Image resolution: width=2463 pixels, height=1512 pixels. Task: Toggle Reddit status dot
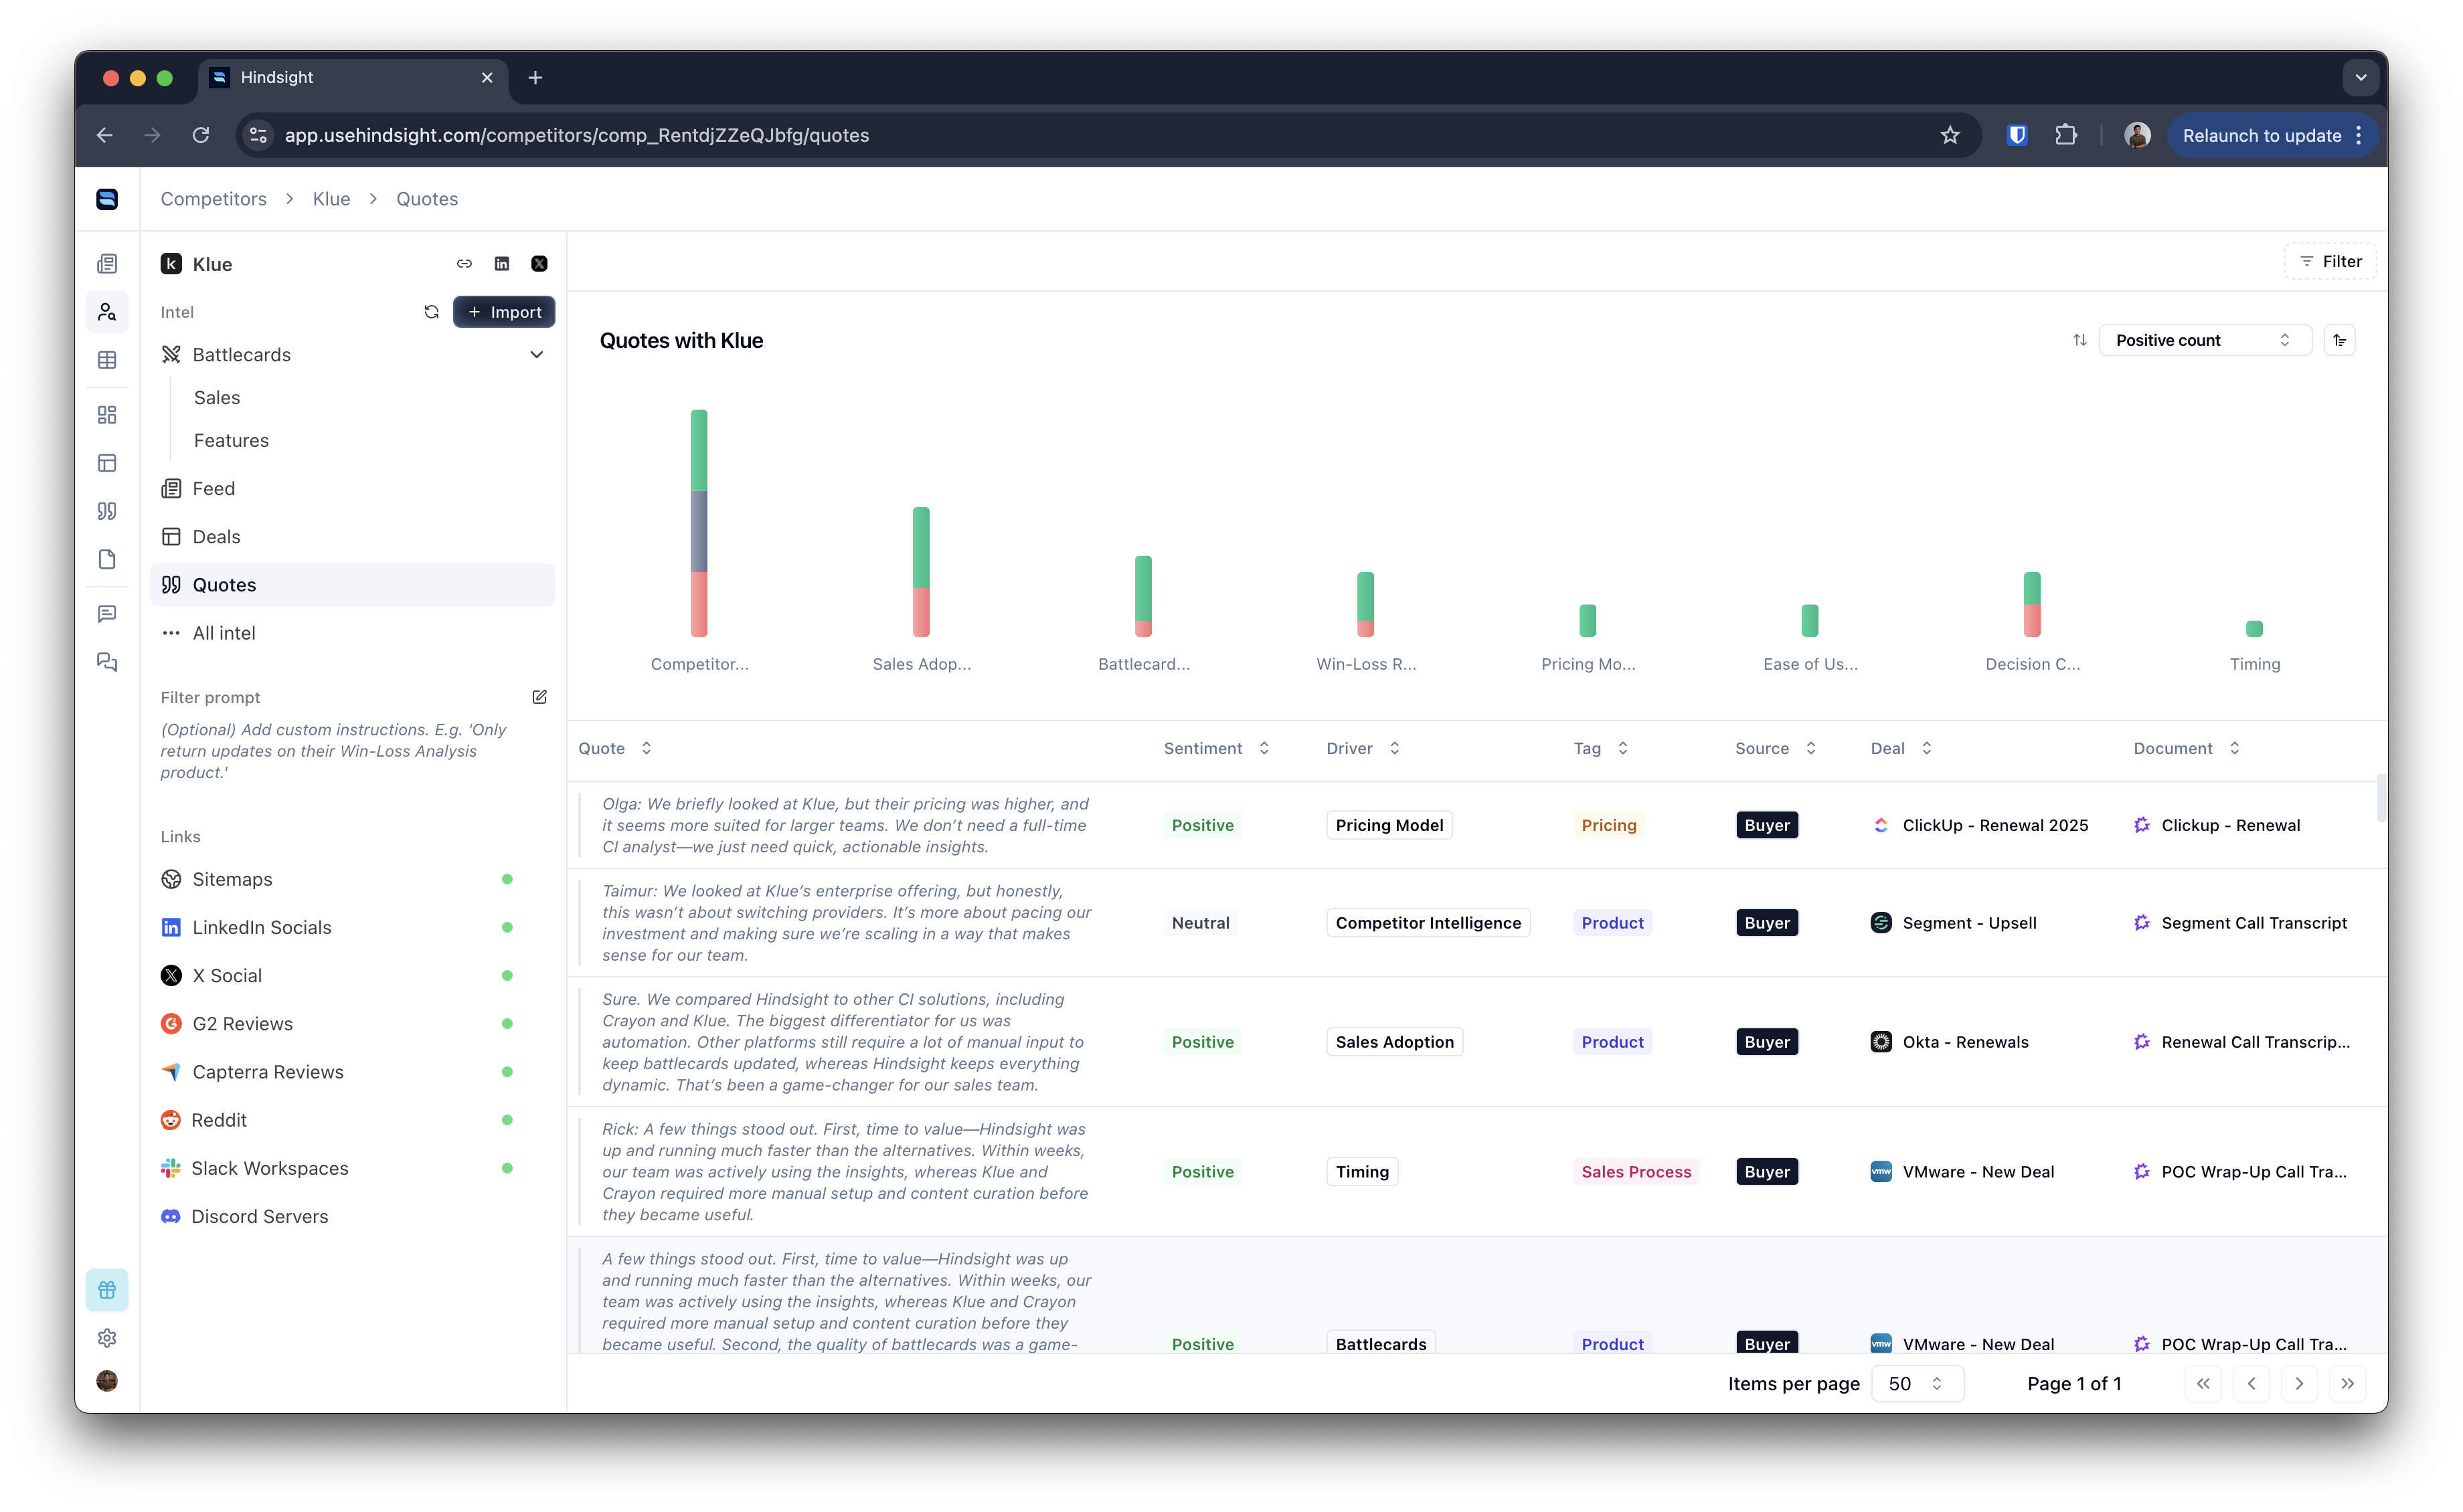(507, 1120)
